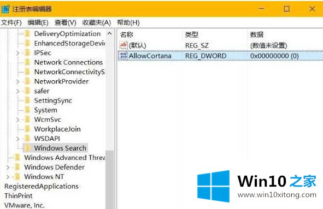
Task: Click the REG_DWORD type cell
Action: [205, 56]
